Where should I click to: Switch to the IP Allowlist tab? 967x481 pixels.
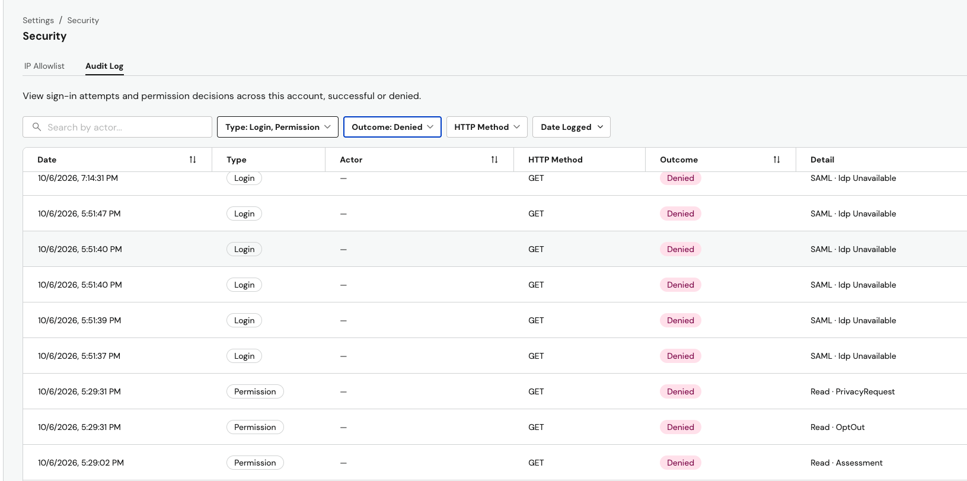pos(44,66)
